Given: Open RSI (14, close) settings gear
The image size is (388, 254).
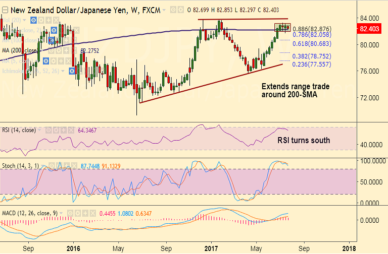Looking at the screenshot, I should pyautogui.click(x=56, y=130).
